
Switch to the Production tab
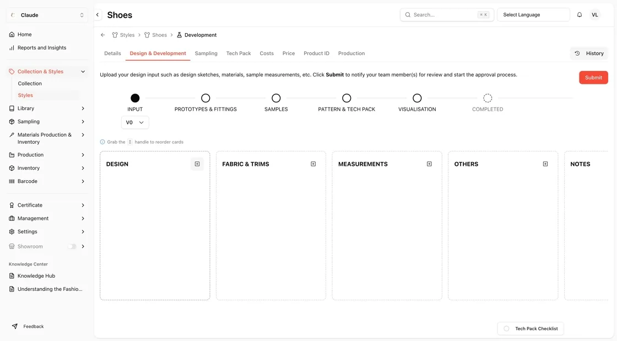pos(351,53)
